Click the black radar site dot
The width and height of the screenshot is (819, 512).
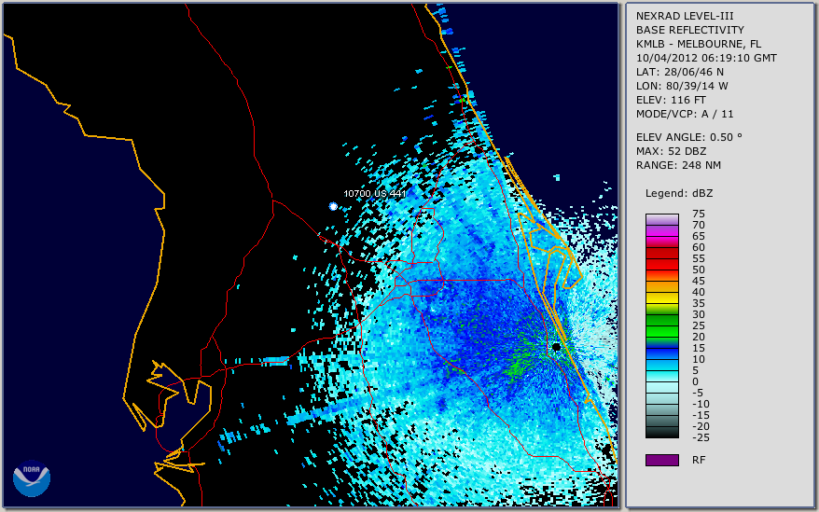click(556, 347)
